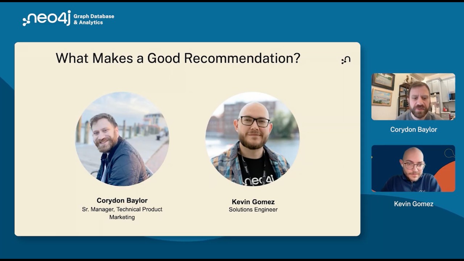Click the 'Solutions Engineer' title text
Screen dimensions: 464x261
(x=253, y=210)
